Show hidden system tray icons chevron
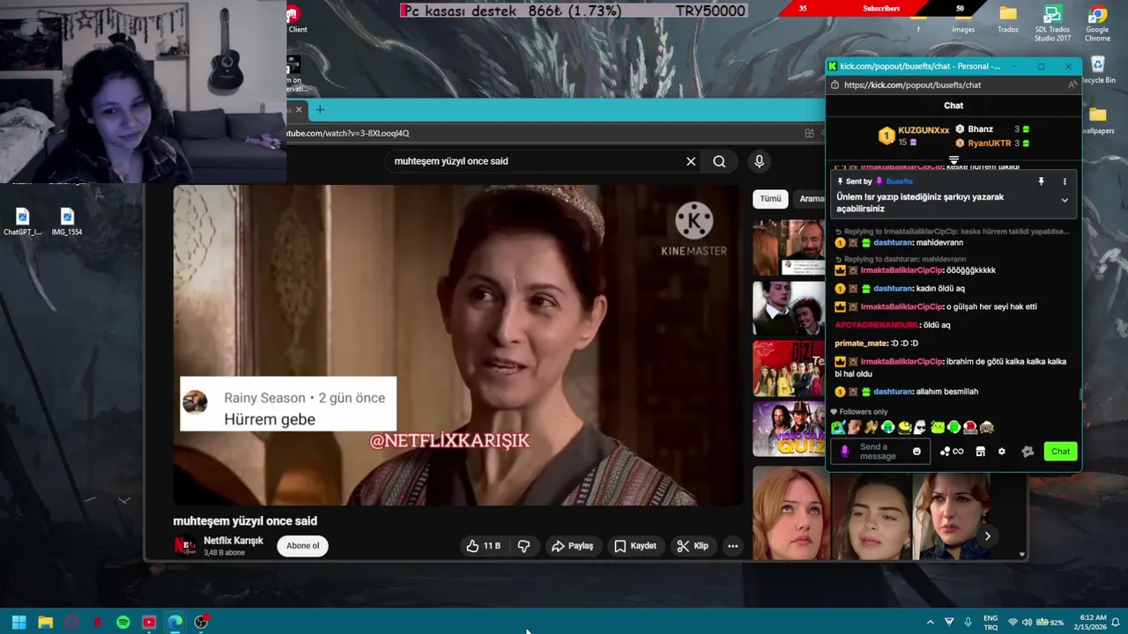The image size is (1128, 634). pos(930,623)
